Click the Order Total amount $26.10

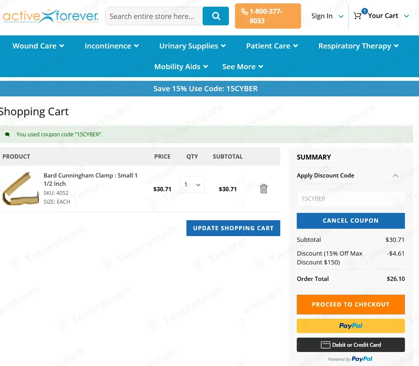(x=395, y=279)
